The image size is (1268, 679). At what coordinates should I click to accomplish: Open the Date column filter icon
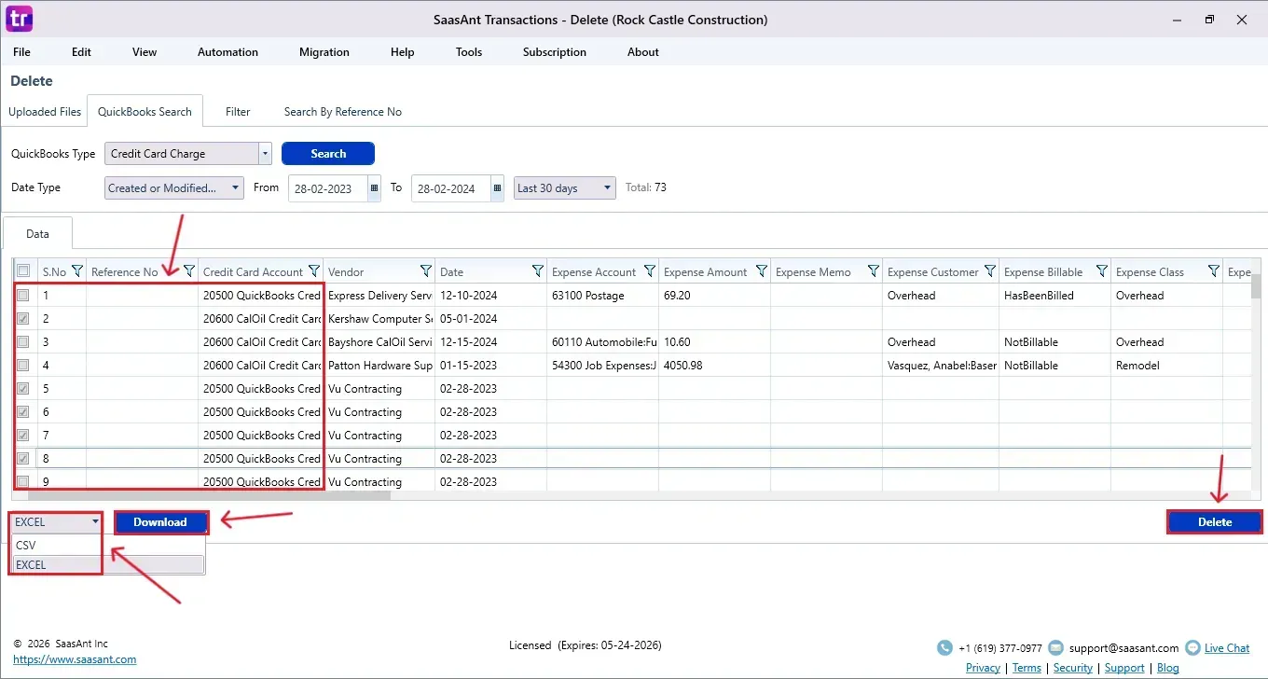tap(538, 271)
